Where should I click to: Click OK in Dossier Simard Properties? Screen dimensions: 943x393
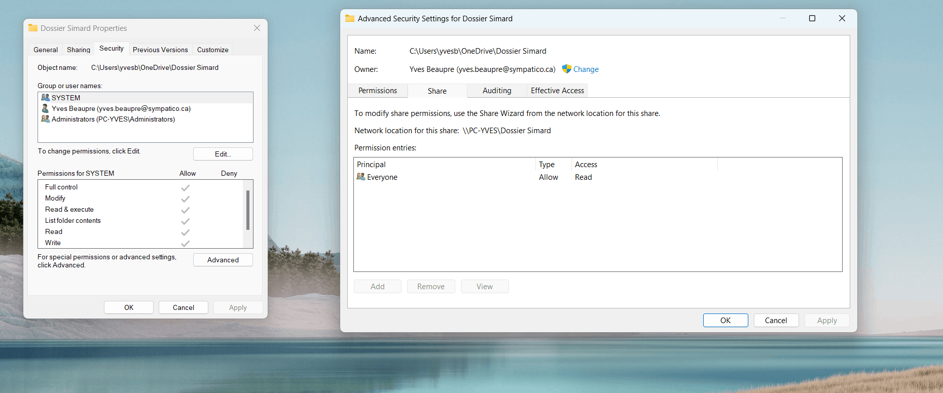coord(129,307)
